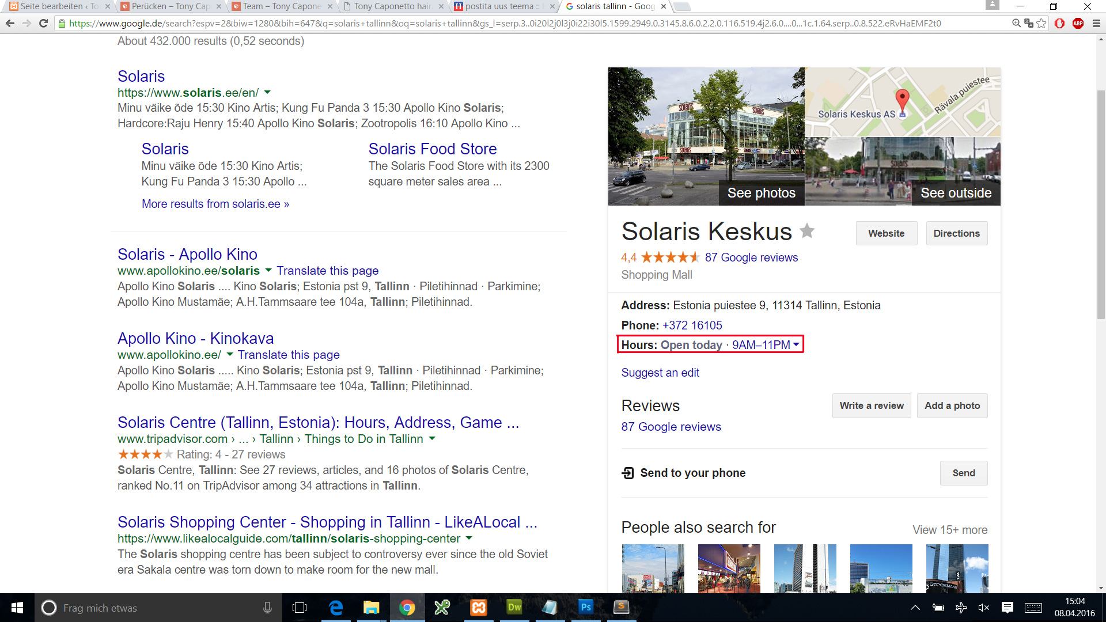Bookmark this page with the star icon

click(1041, 24)
